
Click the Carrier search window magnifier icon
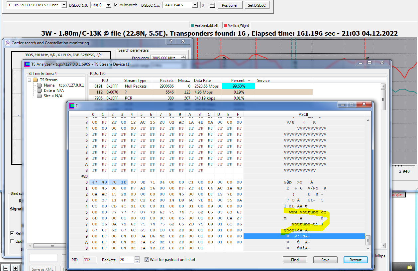click(7, 43)
